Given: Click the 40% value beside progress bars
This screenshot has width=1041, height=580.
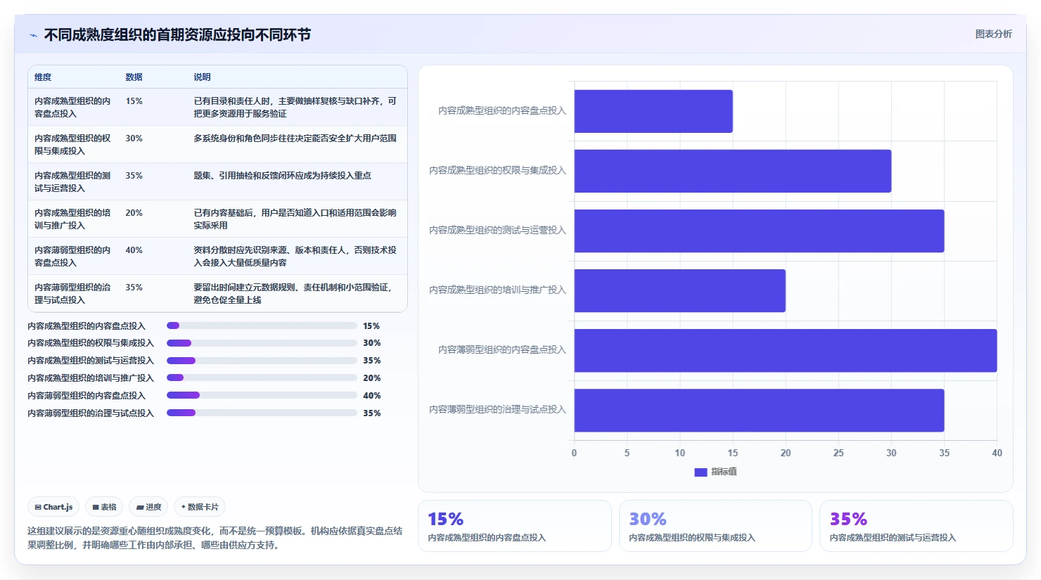Looking at the screenshot, I should [371, 396].
